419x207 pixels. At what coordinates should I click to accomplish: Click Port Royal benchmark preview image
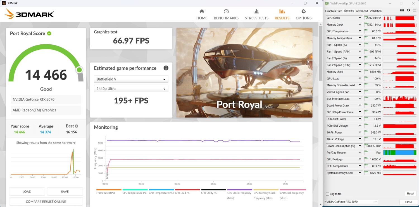[x=244, y=73]
